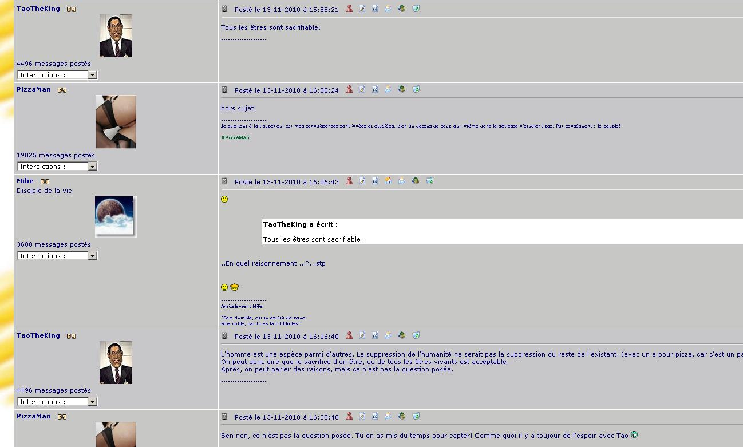Click the recycle bin icon on the 15:58:21 post
The width and height of the screenshot is (743, 447).
[416, 9]
